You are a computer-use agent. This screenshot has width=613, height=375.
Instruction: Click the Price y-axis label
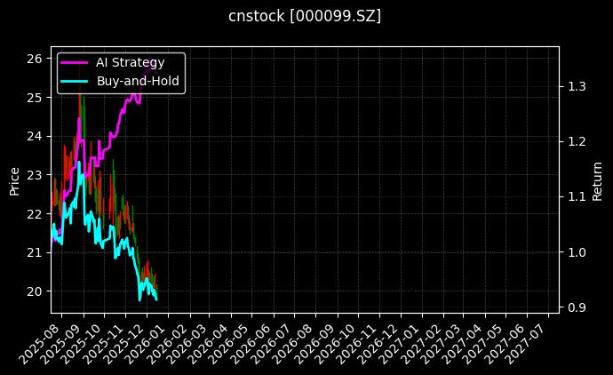coord(14,180)
